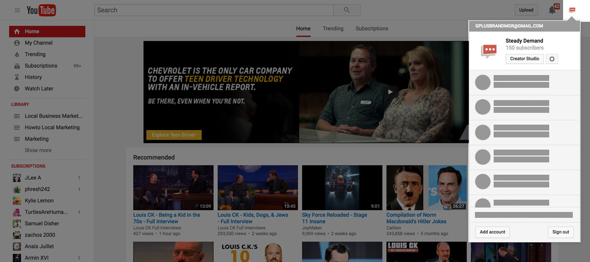Image resolution: width=590 pixels, height=262 pixels.
Task: Open the notifications bell icon
Action: (553, 10)
